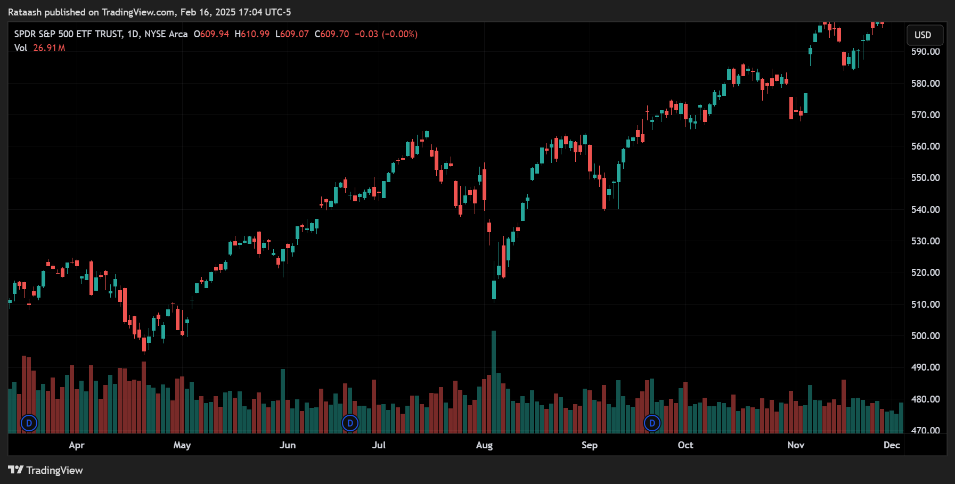This screenshot has height=484, width=955.
Task: Click the dividend 'D' marker before October
Action: (652, 423)
